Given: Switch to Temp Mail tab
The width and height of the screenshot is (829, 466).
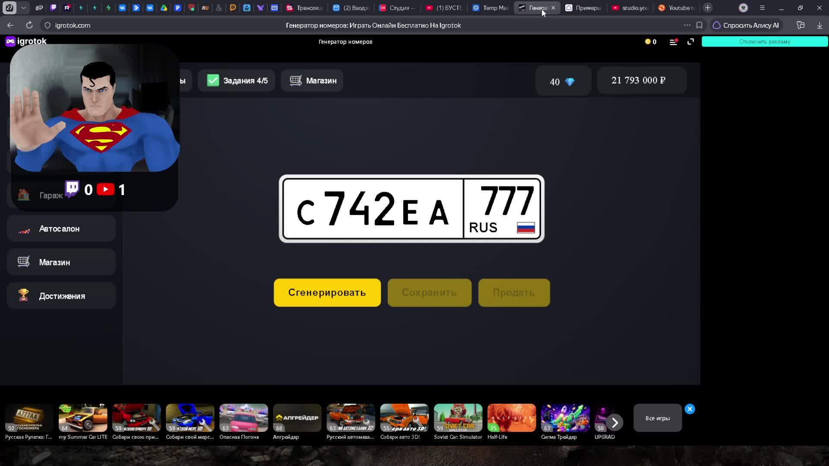Looking at the screenshot, I should tap(490, 8).
